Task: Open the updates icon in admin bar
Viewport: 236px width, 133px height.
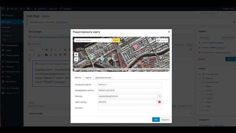Action: point(21,9)
